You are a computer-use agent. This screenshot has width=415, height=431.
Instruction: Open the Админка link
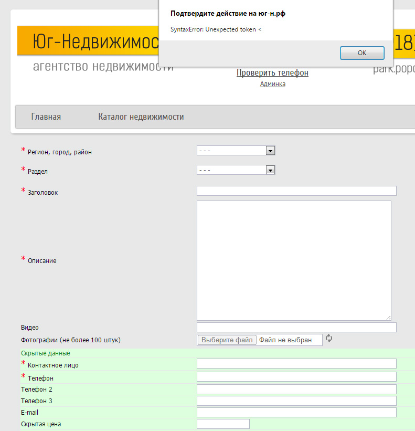pyautogui.click(x=272, y=84)
